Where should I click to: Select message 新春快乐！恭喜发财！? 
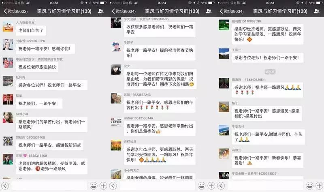pos(268,160)
